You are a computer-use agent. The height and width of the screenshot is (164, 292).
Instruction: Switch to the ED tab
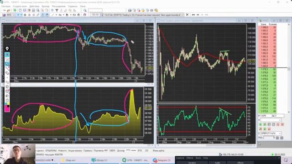pos(146,151)
